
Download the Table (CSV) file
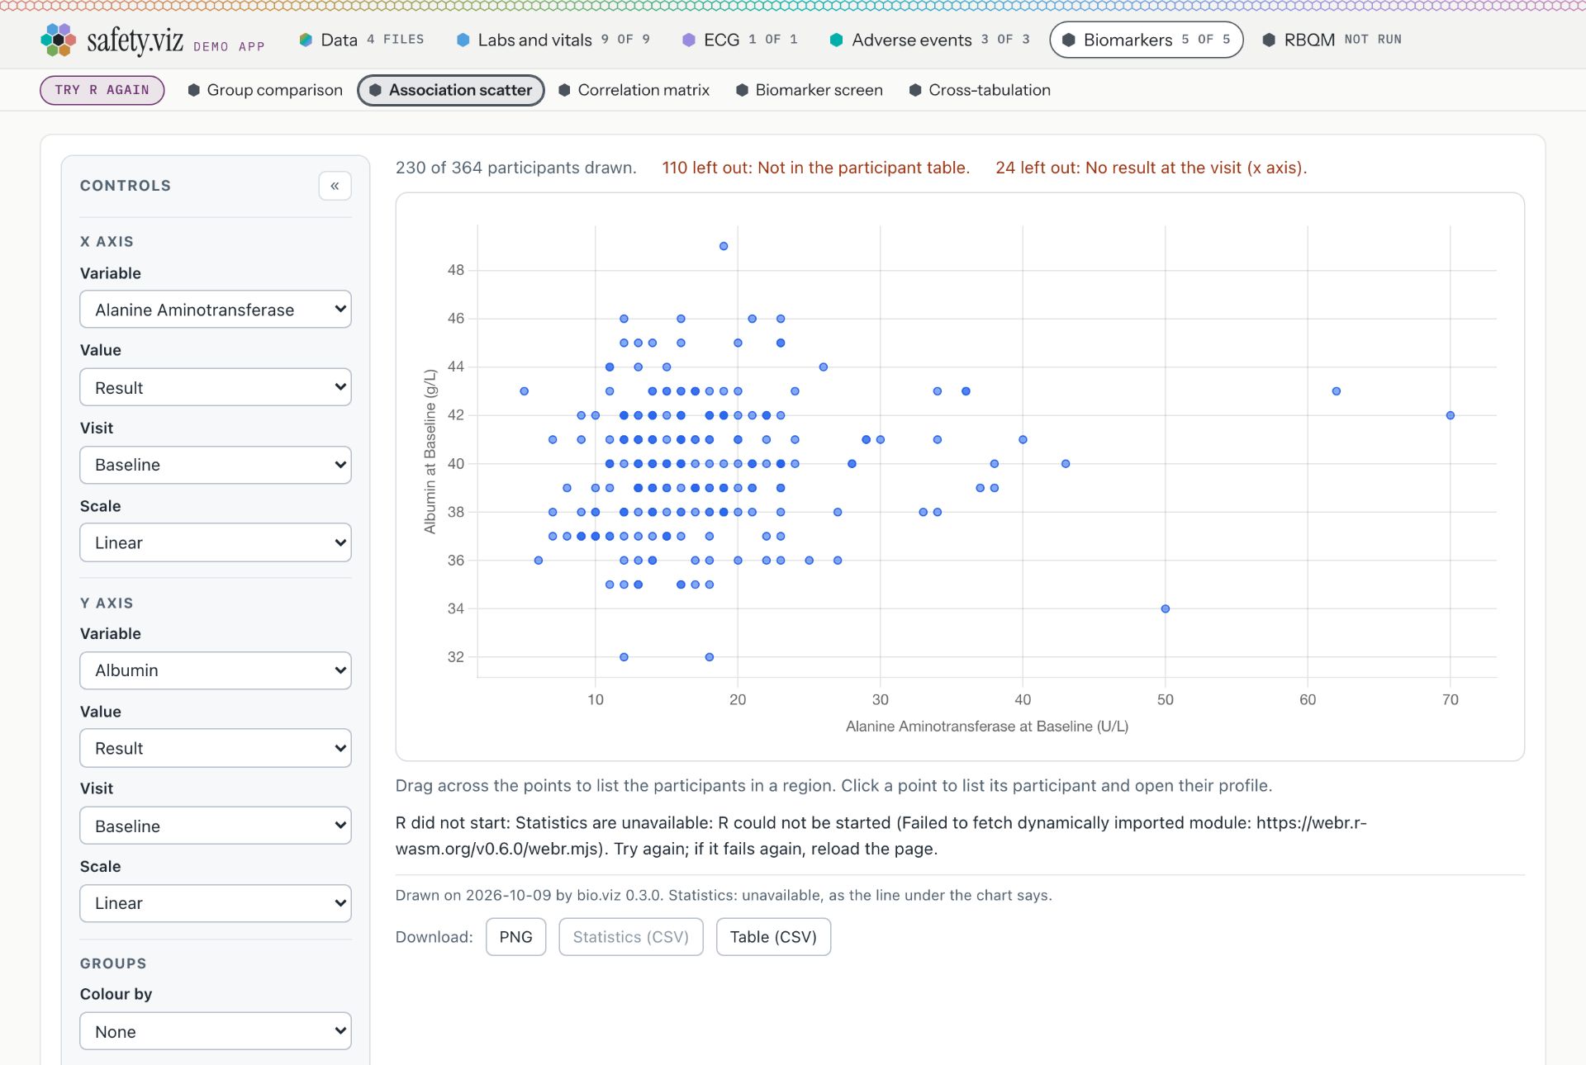[773, 937]
